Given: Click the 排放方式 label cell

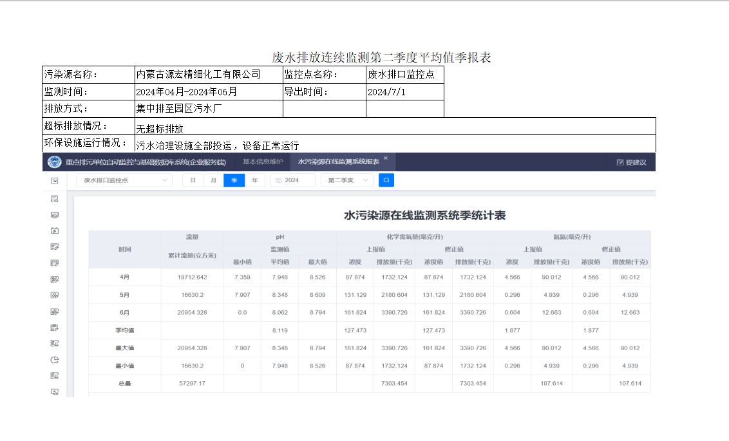Looking at the screenshot, I should [x=88, y=109].
